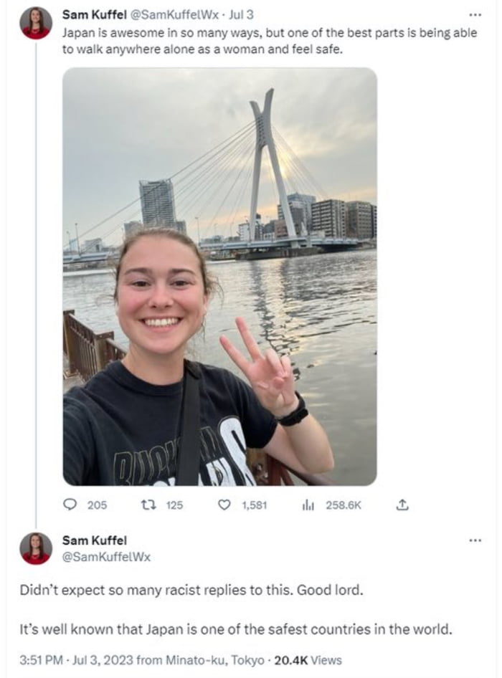
Task: Click the reply speech-bubble icon
Action: [x=70, y=505]
